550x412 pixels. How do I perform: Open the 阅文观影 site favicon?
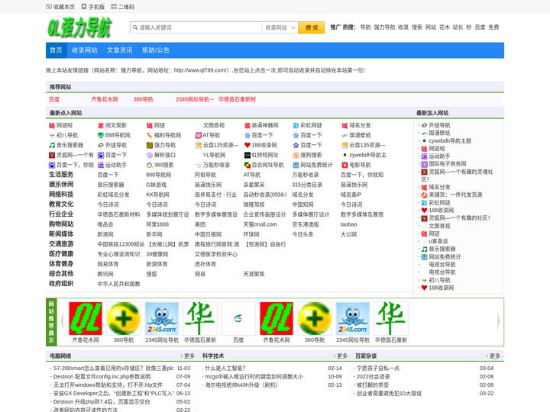pyautogui.click(x=101, y=125)
